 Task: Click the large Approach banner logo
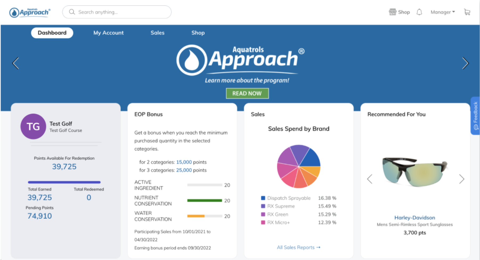[240, 60]
